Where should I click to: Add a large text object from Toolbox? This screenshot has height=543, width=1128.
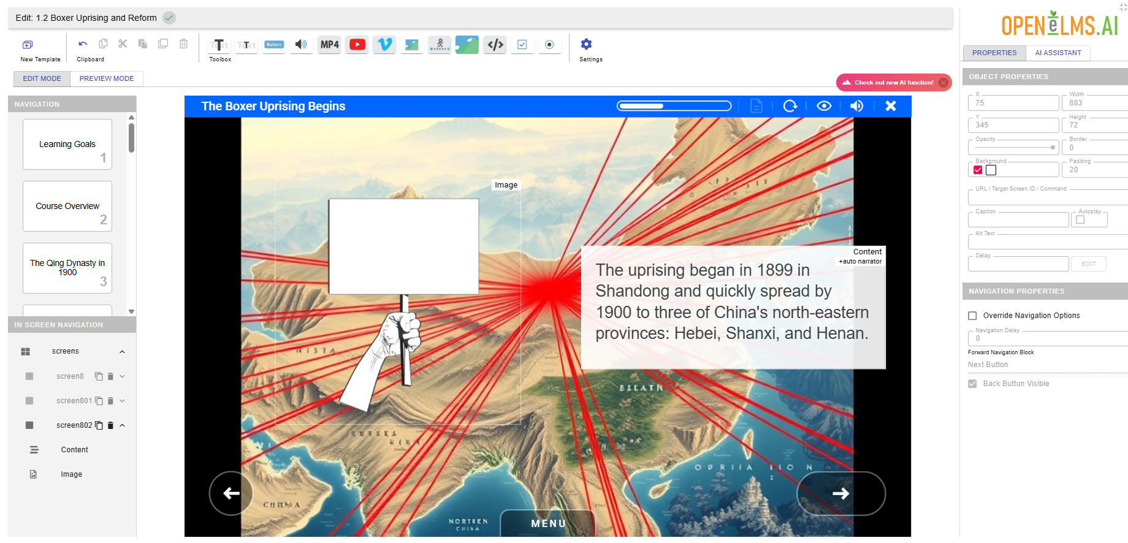219,45
